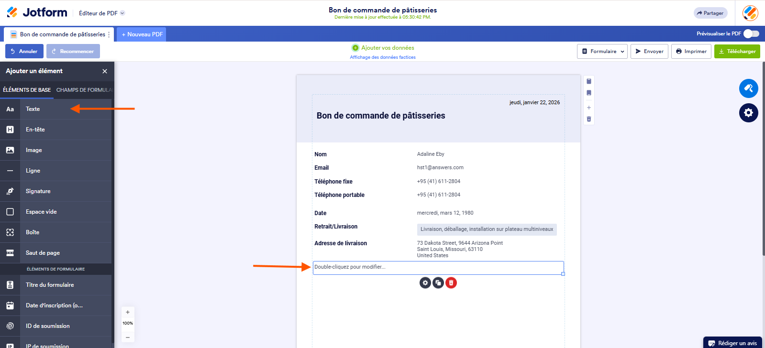Select 'hst1@answers.com' value
765x348 pixels.
(x=440, y=167)
